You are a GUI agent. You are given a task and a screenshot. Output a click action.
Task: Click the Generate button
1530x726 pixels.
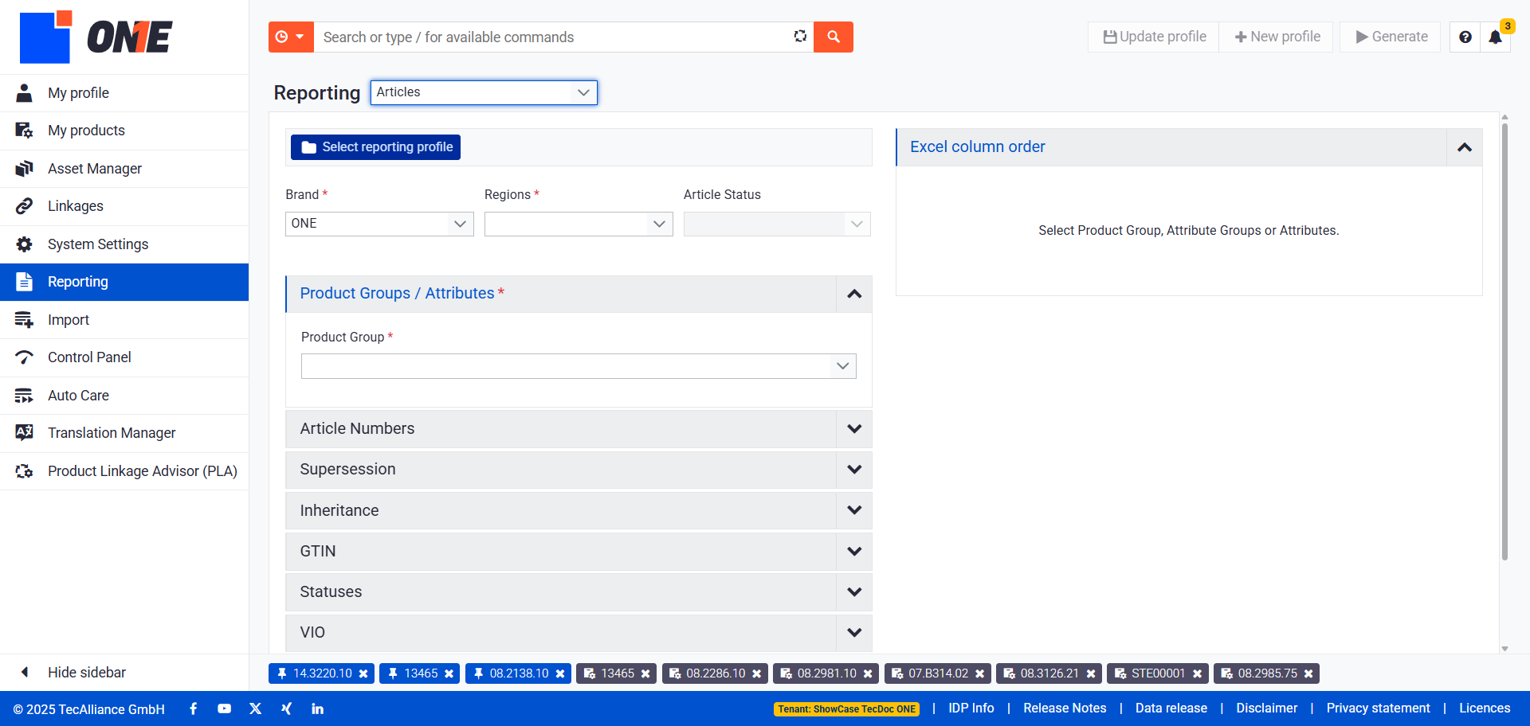pyautogui.click(x=1391, y=37)
